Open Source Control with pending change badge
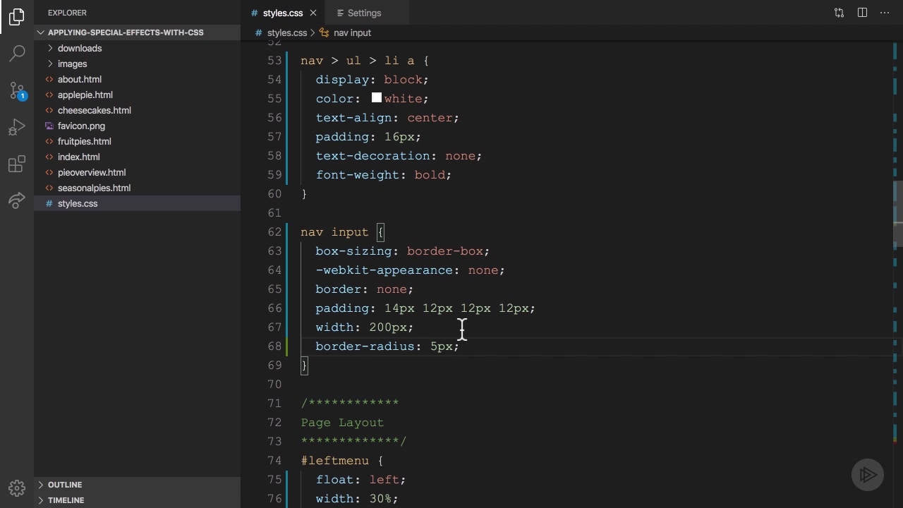The height and width of the screenshot is (508, 903). [x=17, y=90]
